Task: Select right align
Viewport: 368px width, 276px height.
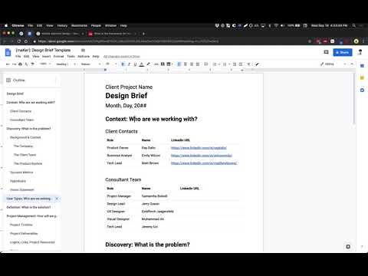Action: [192, 64]
